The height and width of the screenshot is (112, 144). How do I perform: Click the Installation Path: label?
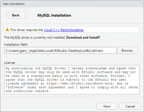[16, 45]
